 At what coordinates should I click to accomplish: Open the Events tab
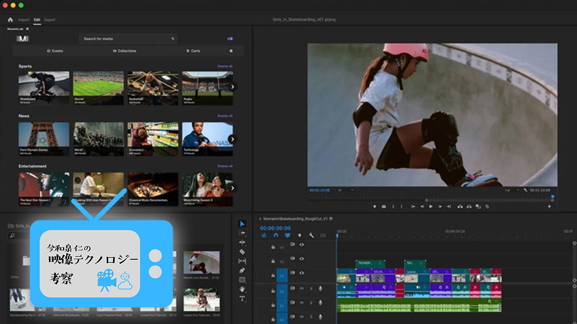pyautogui.click(x=55, y=51)
